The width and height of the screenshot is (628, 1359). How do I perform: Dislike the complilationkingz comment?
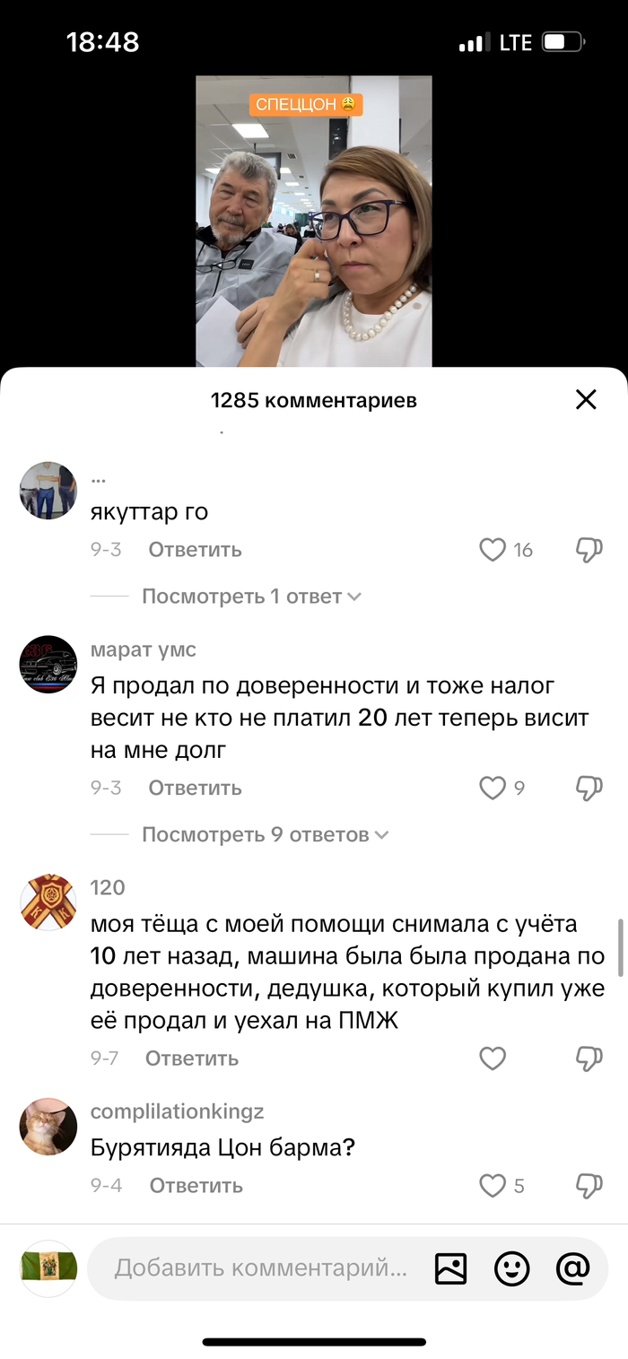589,1186
